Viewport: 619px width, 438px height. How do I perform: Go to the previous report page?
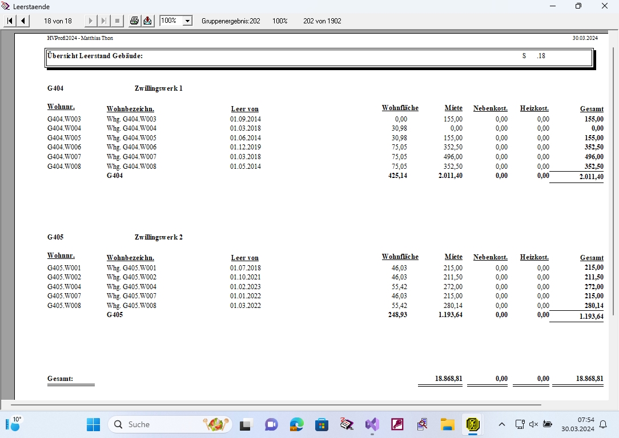23,21
